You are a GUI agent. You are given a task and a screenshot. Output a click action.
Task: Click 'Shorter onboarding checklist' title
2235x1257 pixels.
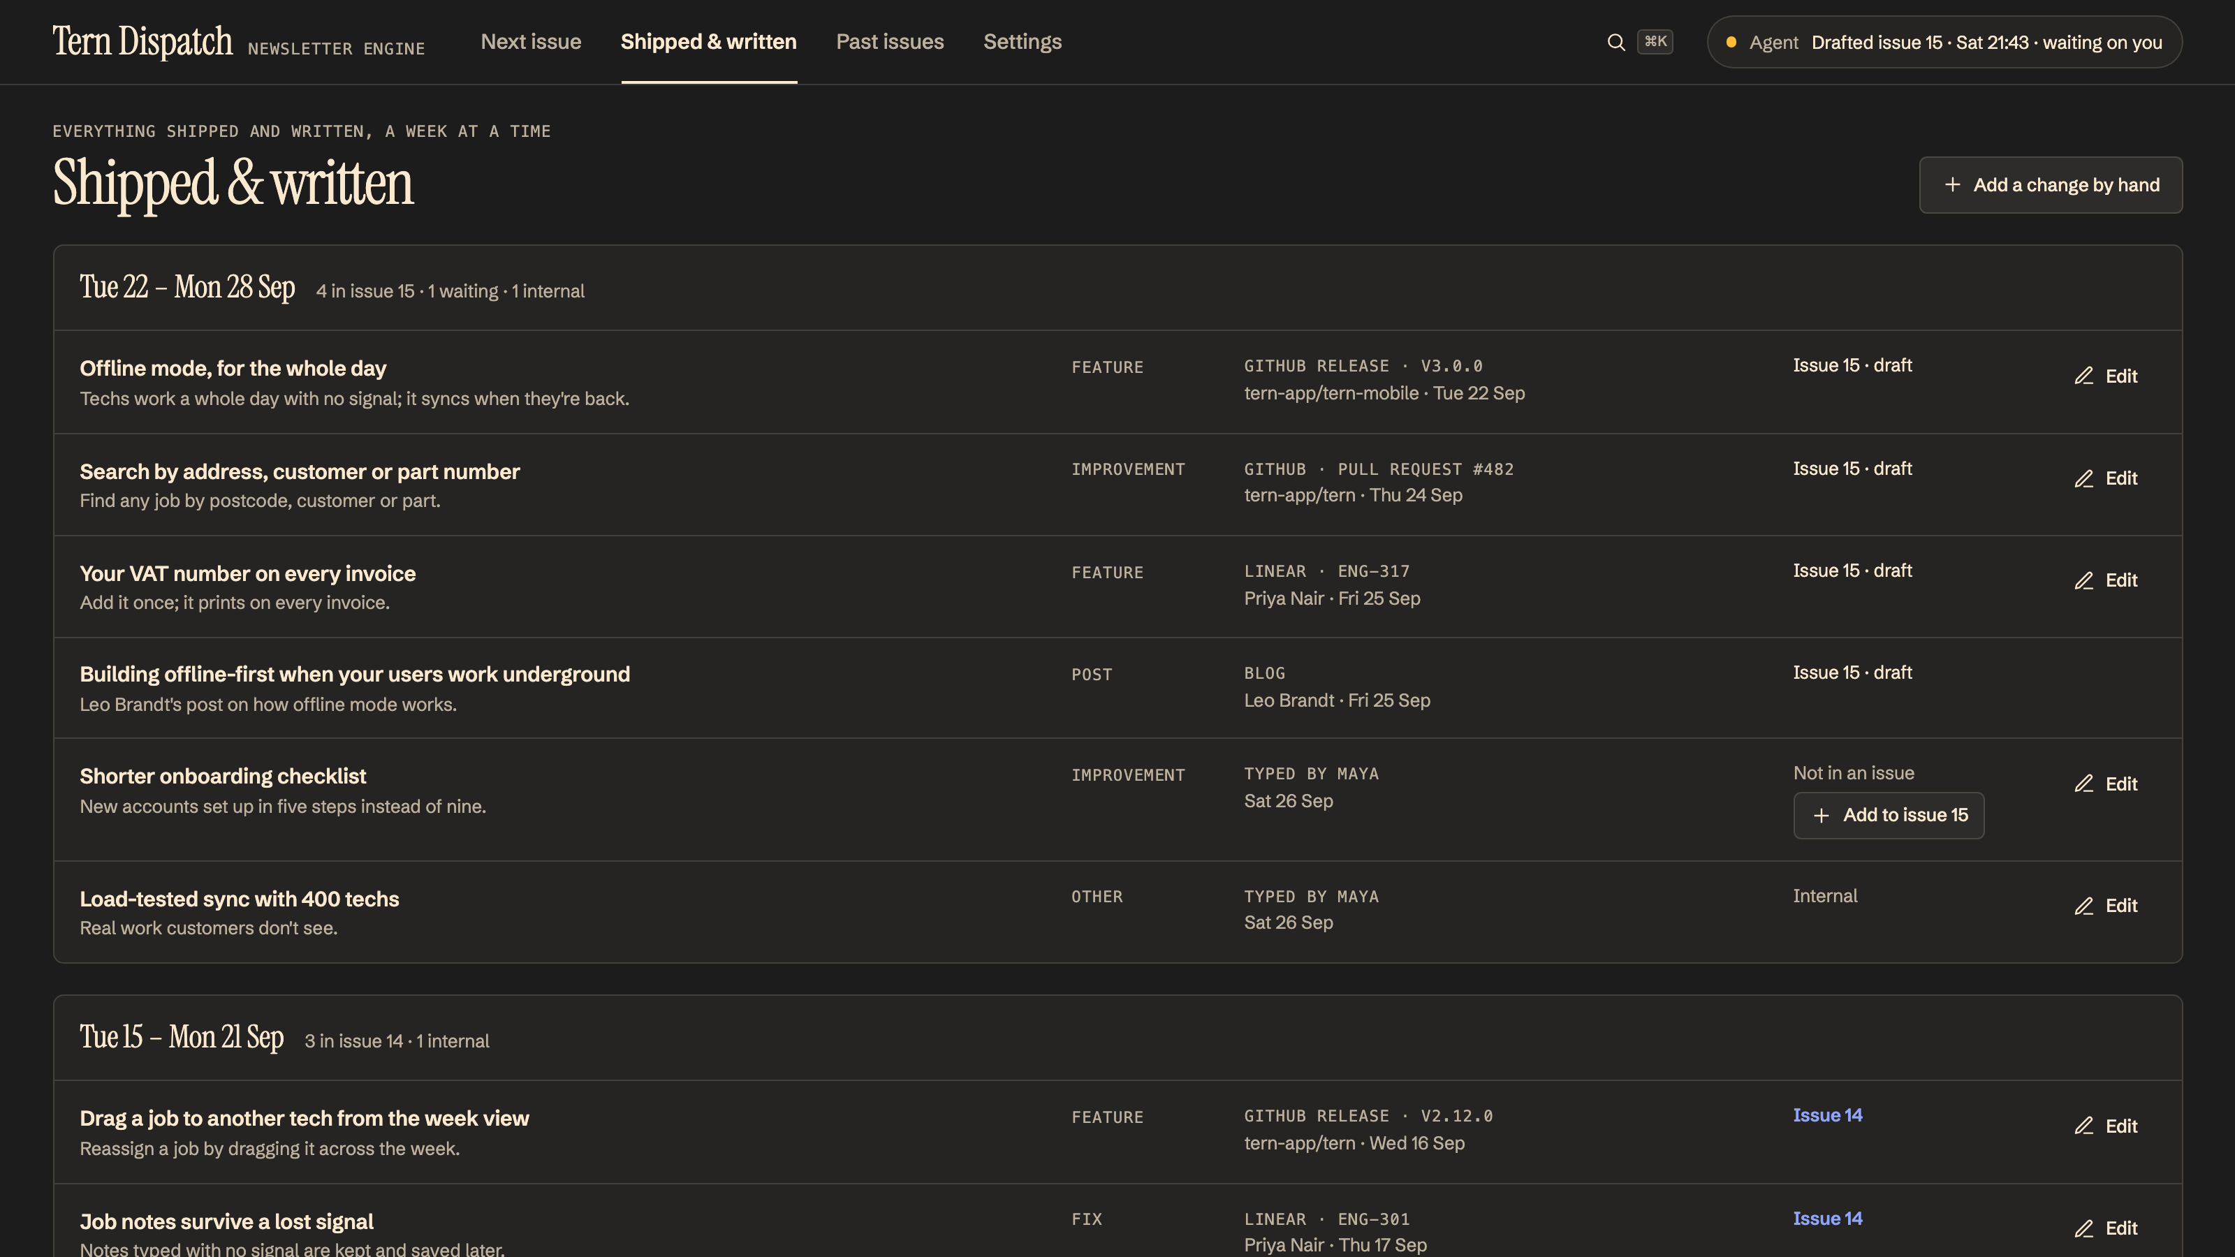223,777
